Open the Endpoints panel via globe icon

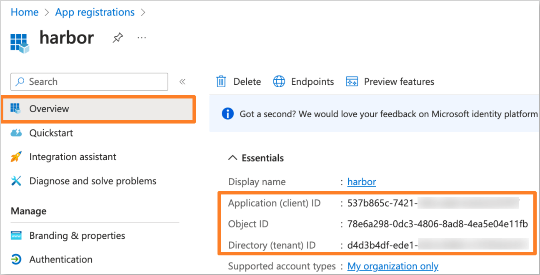click(279, 81)
